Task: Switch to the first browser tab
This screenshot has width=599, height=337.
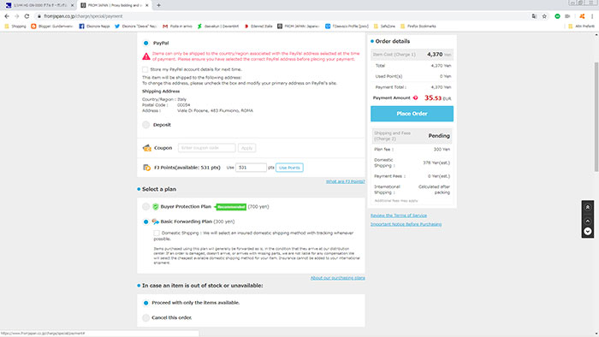Action: (x=39, y=5)
